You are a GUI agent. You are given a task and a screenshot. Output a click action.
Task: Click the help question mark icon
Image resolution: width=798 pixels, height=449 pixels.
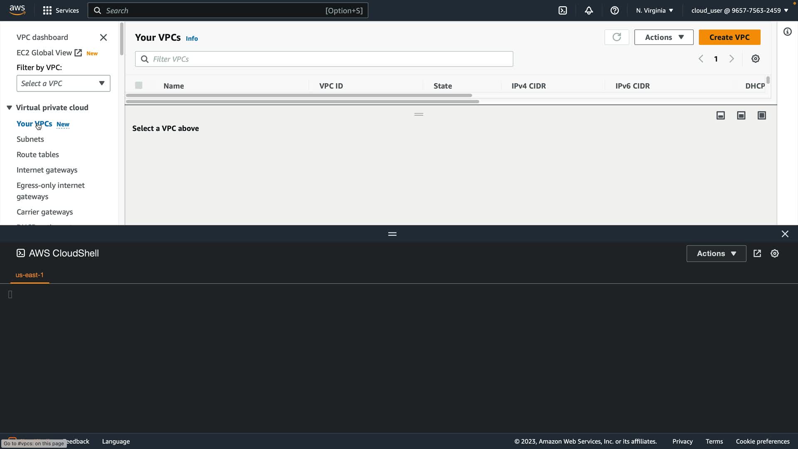(614, 10)
